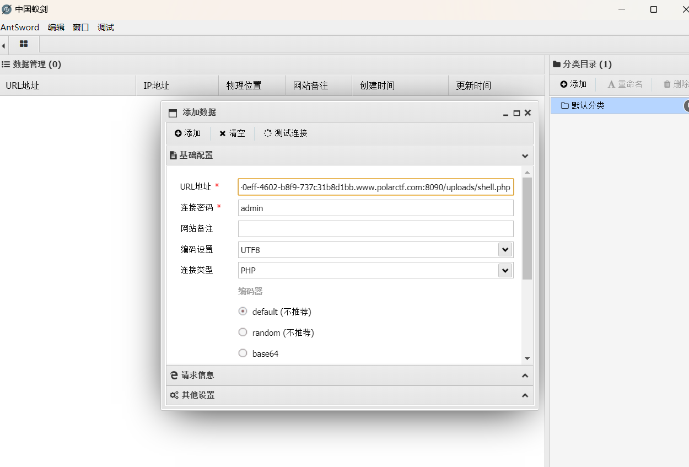
Task: Select the random (不推荐) encoder radio
Action: pyautogui.click(x=243, y=332)
